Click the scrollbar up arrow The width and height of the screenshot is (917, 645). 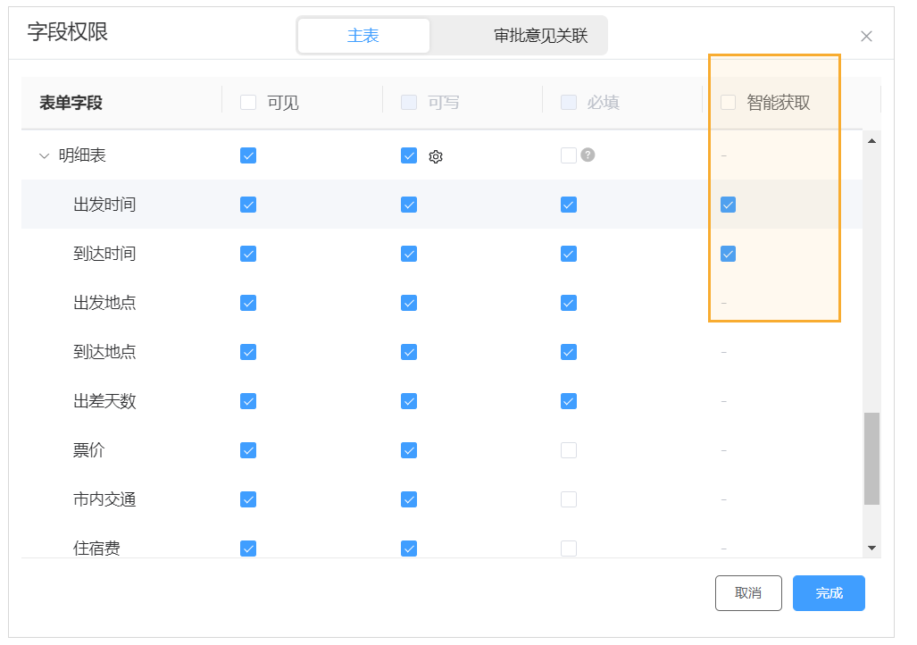pos(871,140)
